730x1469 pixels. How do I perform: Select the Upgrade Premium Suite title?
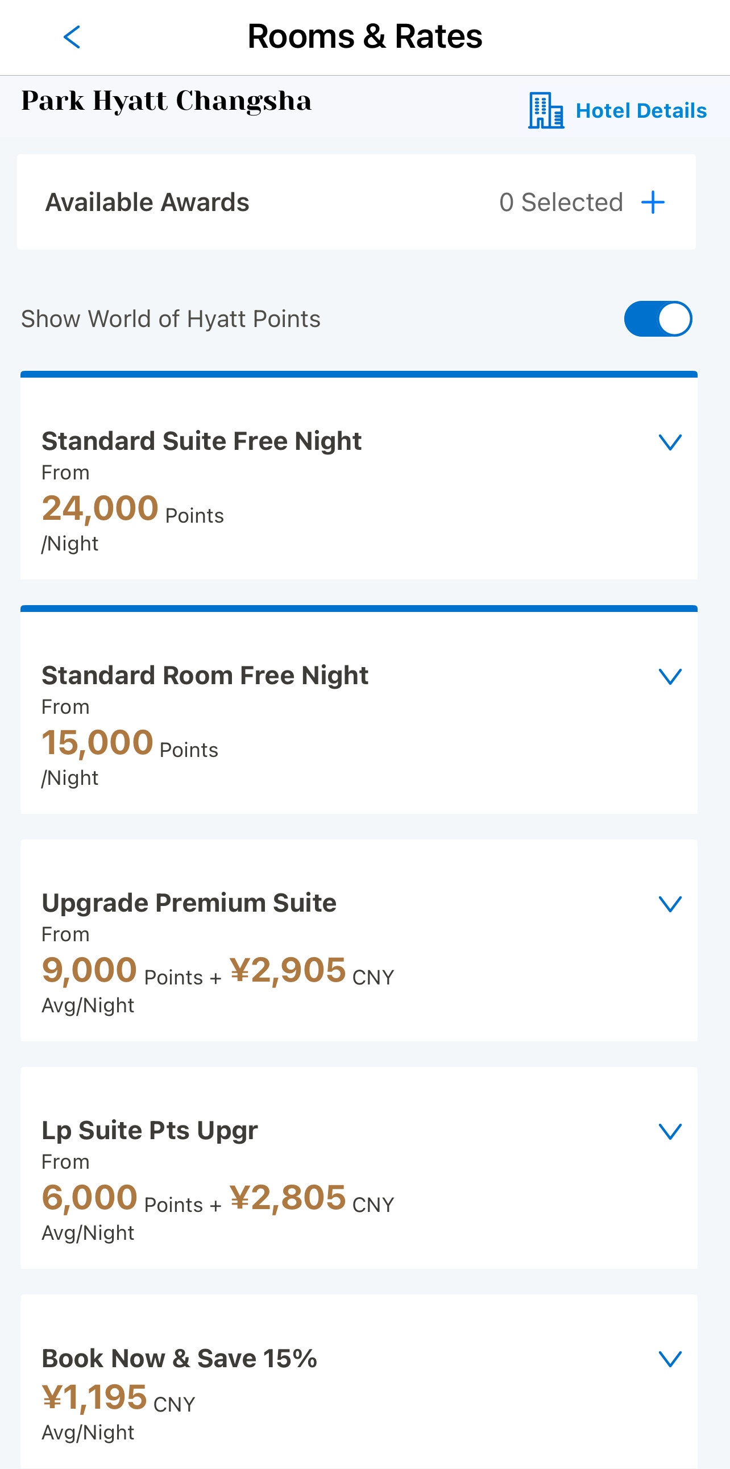coord(189,903)
